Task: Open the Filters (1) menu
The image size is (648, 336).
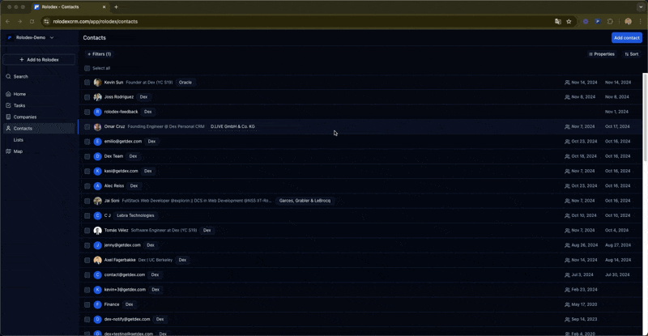Action: click(x=99, y=54)
